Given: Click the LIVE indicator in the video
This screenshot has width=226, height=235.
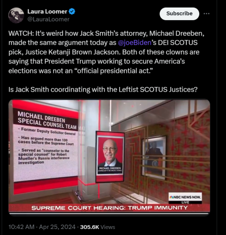Looking at the screenshot, I should click(x=185, y=202).
